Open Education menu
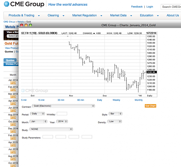Screen dimensions: 181x167 (147, 15)
